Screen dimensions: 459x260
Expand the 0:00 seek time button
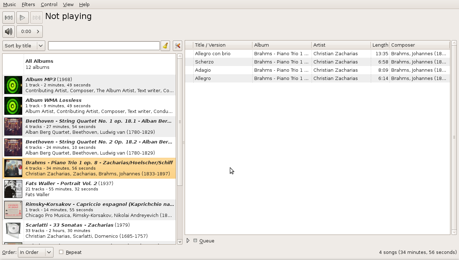[x=29, y=32]
